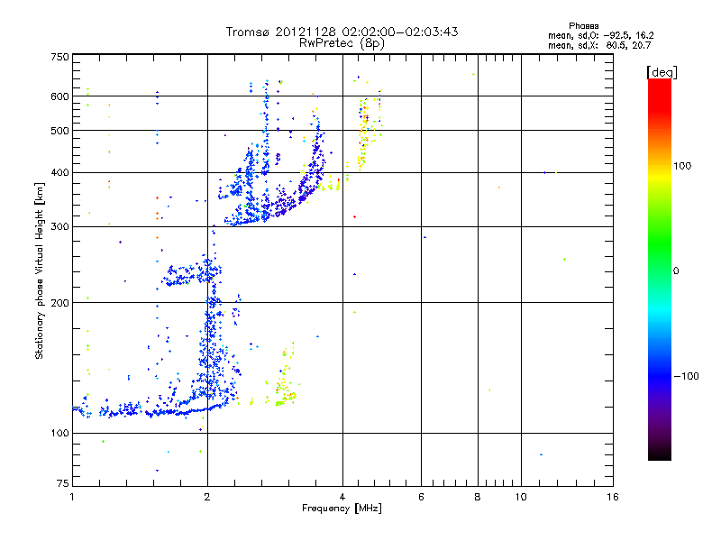Click the y-axis tick label "600"
This screenshot has height=541, width=721.
click(59, 96)
